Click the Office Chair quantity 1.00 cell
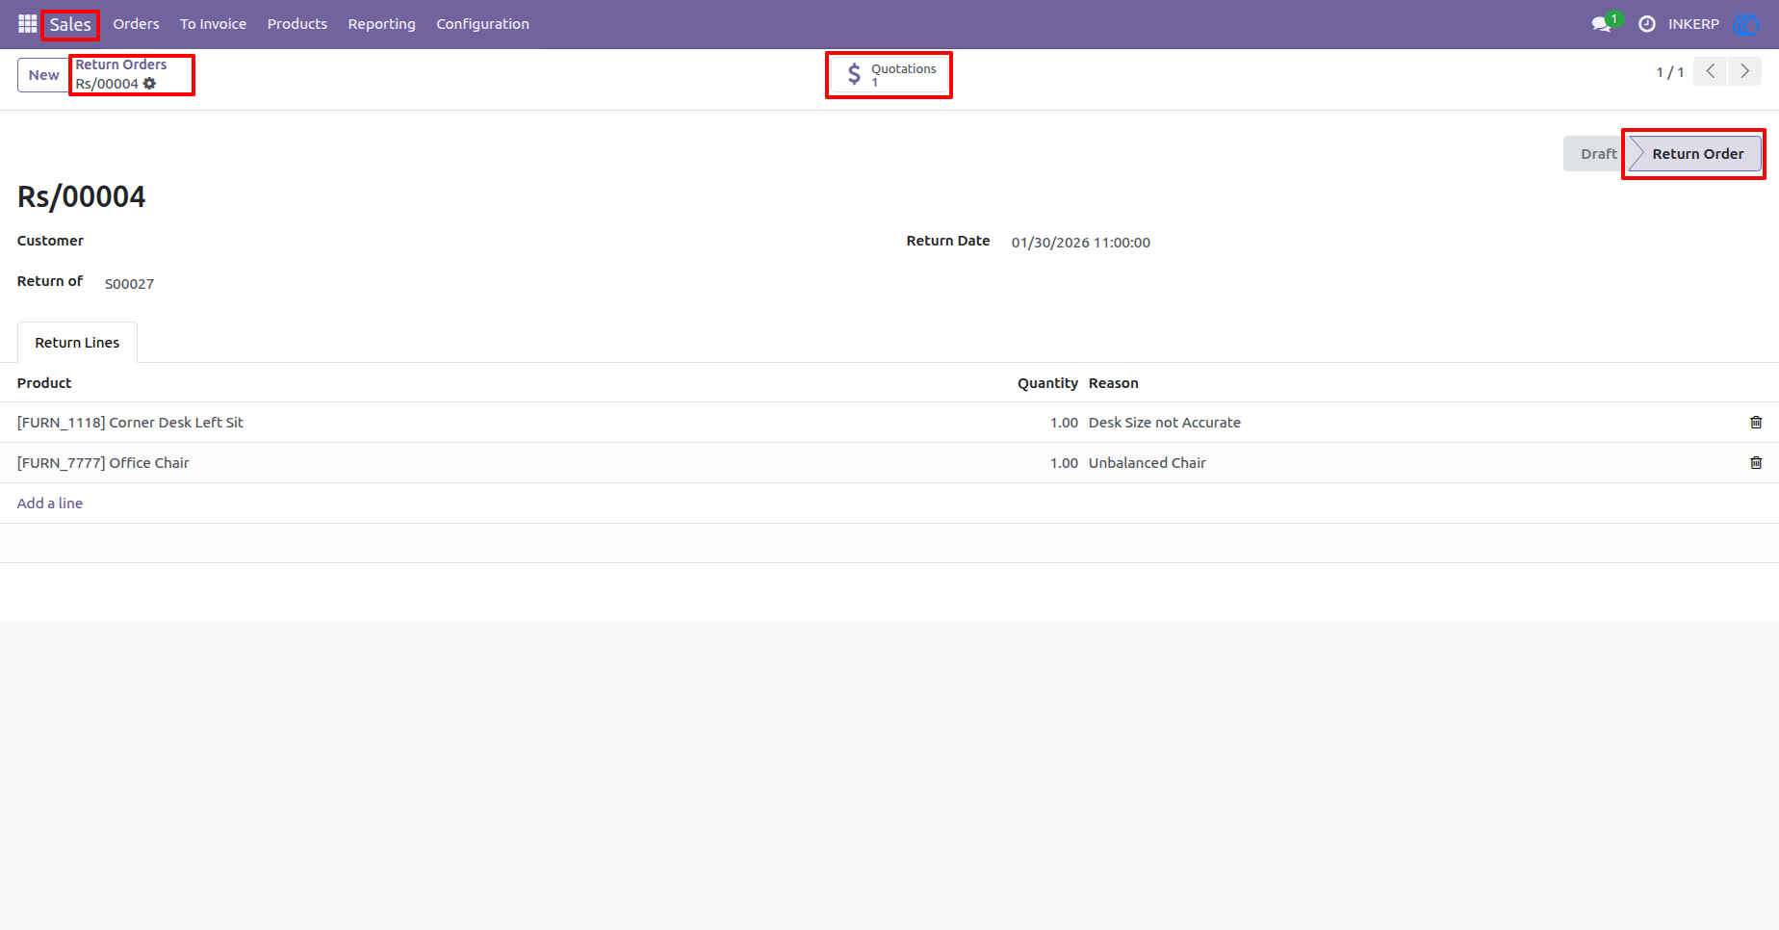 click(x=1064, y=463)
